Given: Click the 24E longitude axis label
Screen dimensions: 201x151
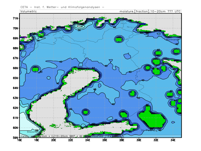Looking at the screenshot, I should tap(88, 140).
